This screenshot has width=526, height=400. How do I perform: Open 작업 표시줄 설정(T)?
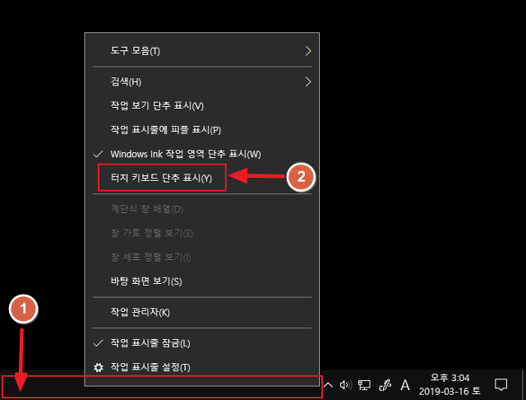pos(201,367)
